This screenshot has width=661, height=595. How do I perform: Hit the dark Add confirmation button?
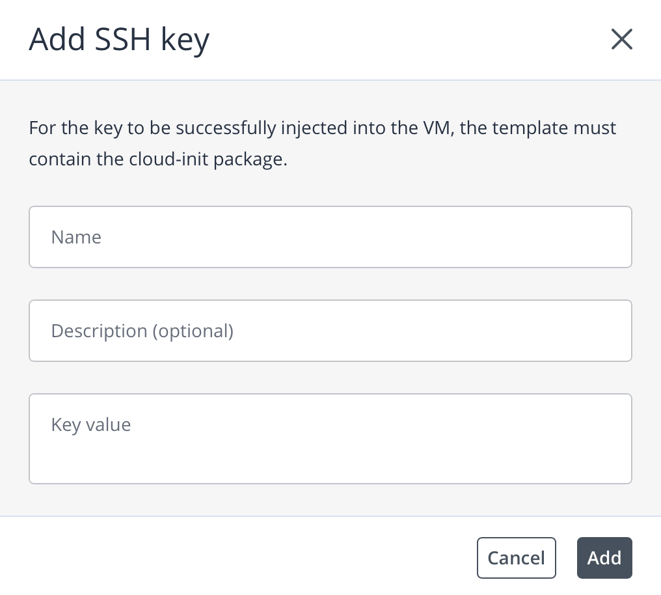[604, 558]
